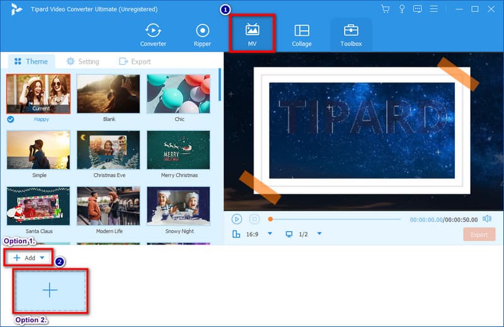
Task: Click the large plus add-media placeholder
Action: point(50,290)
